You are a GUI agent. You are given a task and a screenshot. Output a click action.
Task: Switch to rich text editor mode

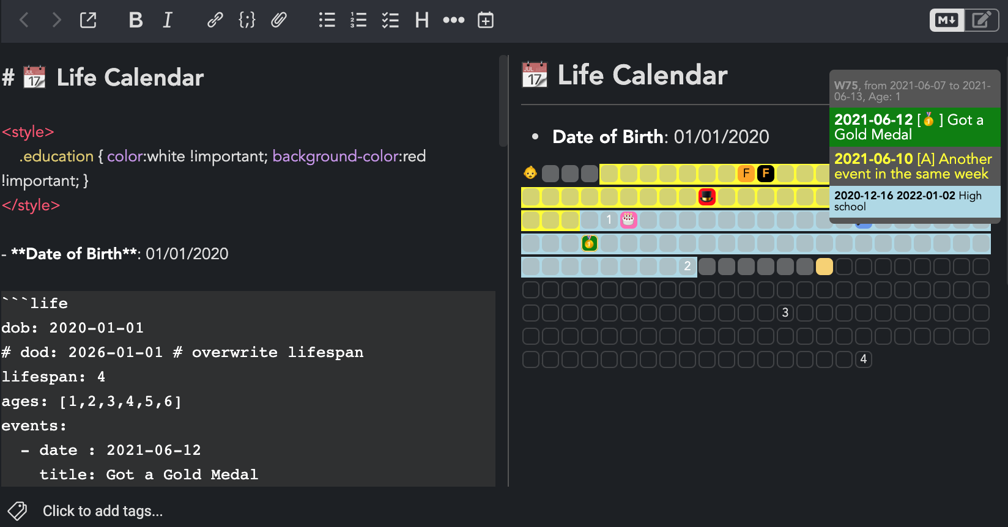tap(981, 20)
